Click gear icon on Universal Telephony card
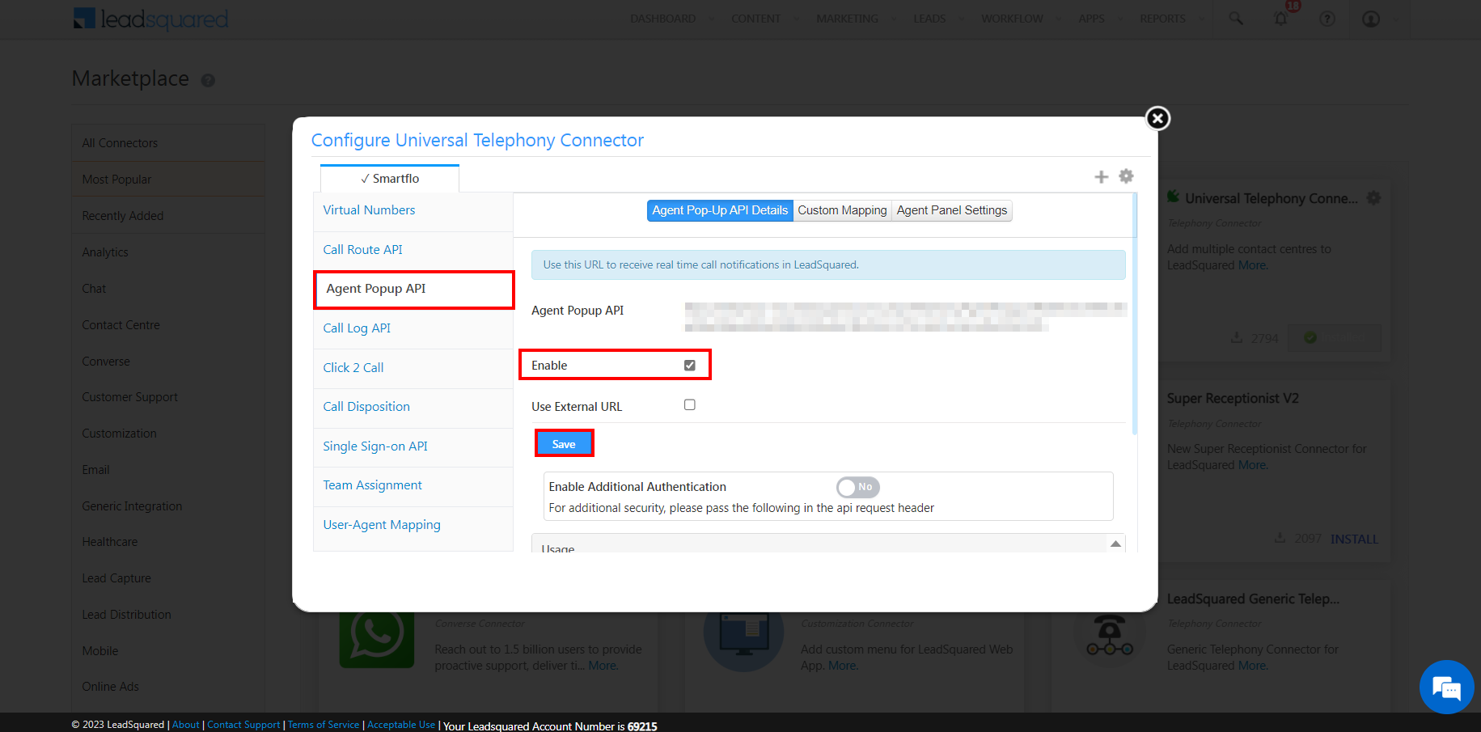Viewport: 1481px width, 732px height. pos(1373,197)
